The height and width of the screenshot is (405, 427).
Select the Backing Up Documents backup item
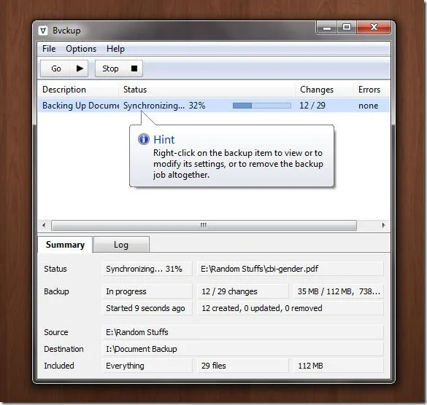pyautogui.click(x=214, y=106)
